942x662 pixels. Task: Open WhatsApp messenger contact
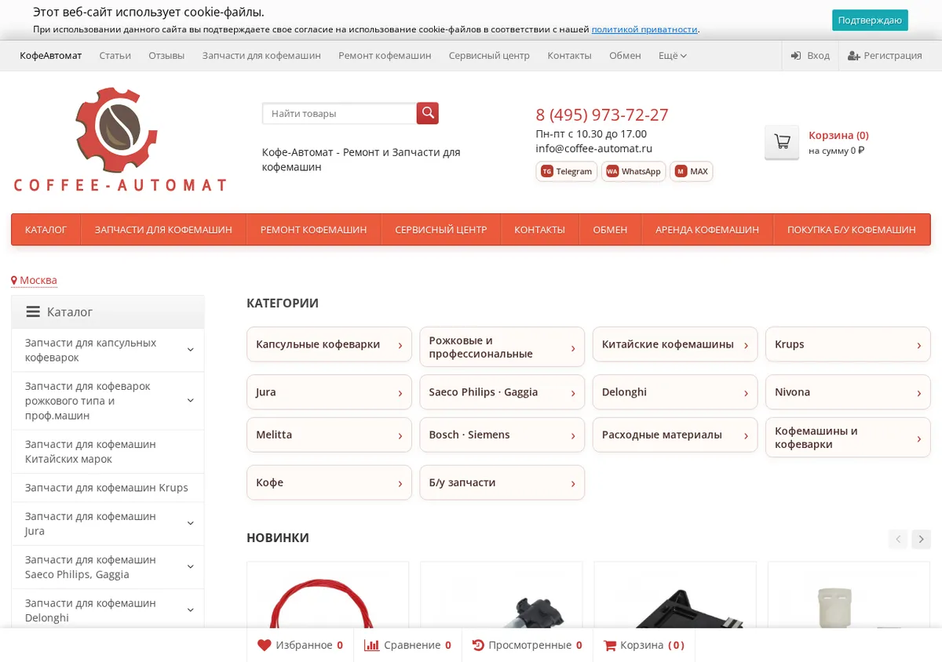click(633, 171)
